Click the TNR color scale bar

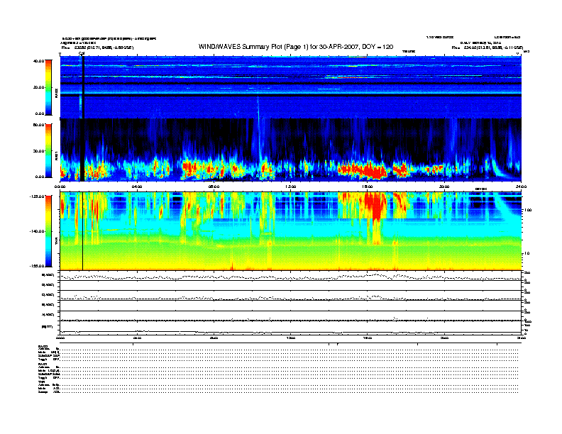pyautogui.click(x=48, y=231)
